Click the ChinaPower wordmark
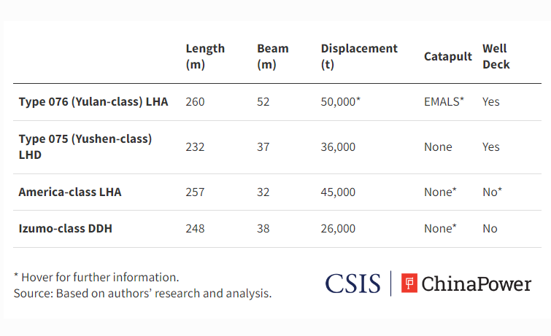Image resolution: width=551 pixels, height=336 pixels. pyautogui.click(x=477, y=284)
